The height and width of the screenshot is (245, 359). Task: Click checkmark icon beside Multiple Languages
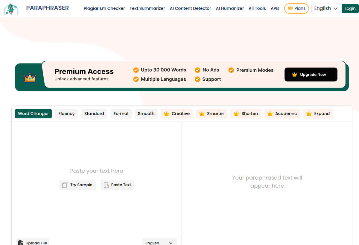click(136, 79)
